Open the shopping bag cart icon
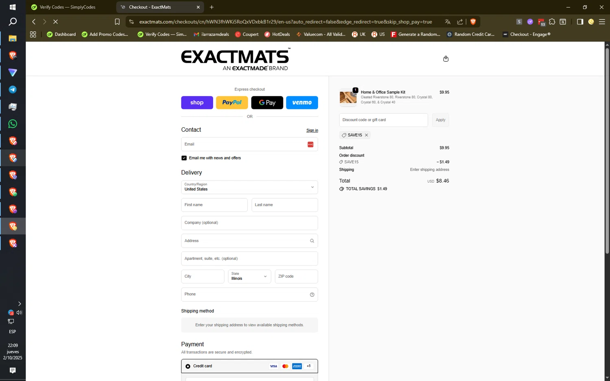 446,59
